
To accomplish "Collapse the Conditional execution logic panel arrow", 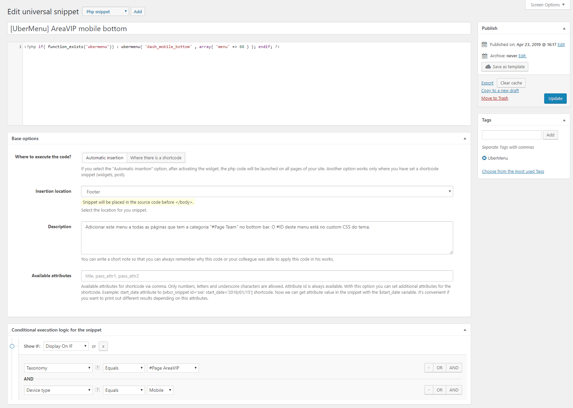I will (x=465, y=330).
